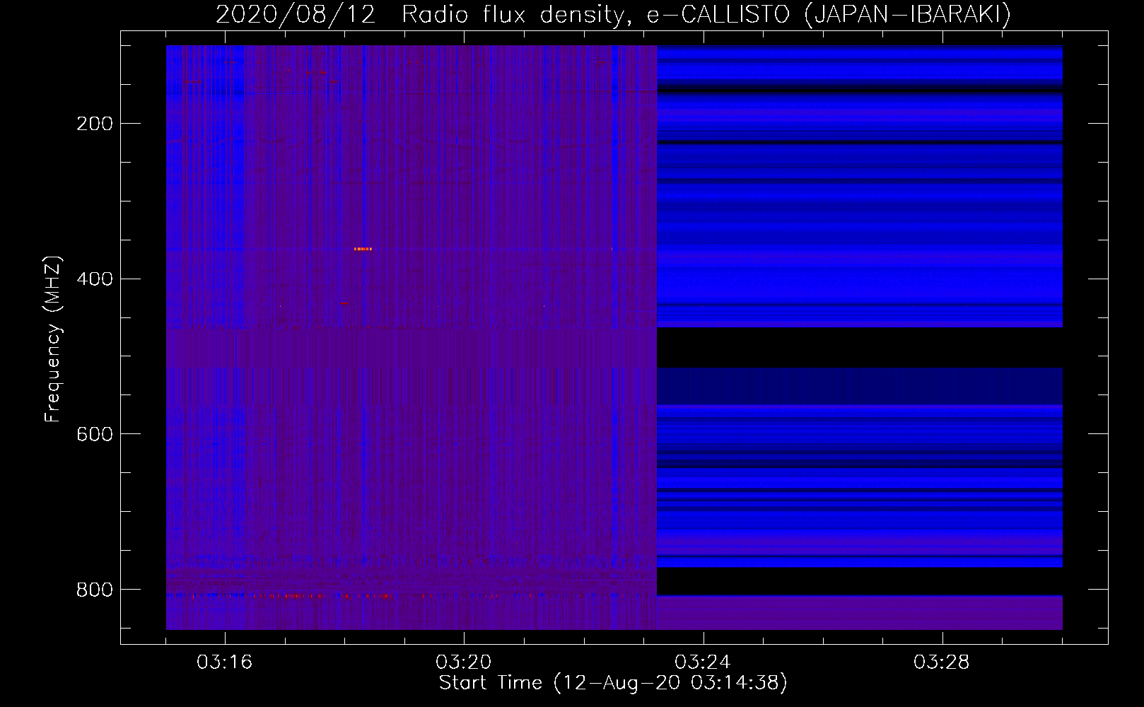Click the 03:28 time tick label
Viewport: 1144px width, 707px height.
coord(942,662)
